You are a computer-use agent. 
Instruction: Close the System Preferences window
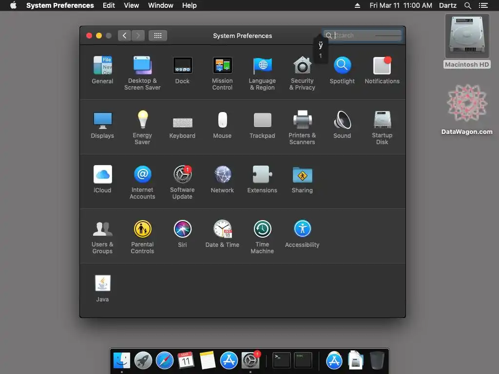(89, 36)
